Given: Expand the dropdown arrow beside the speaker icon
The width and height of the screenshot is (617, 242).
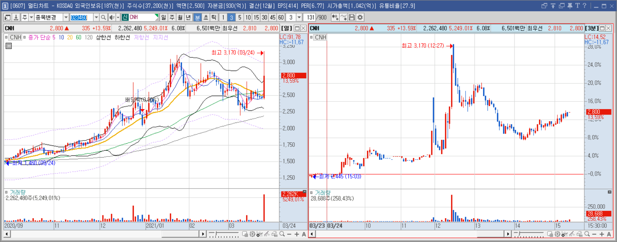Looking at the screenshot, I should coord(118,17).
